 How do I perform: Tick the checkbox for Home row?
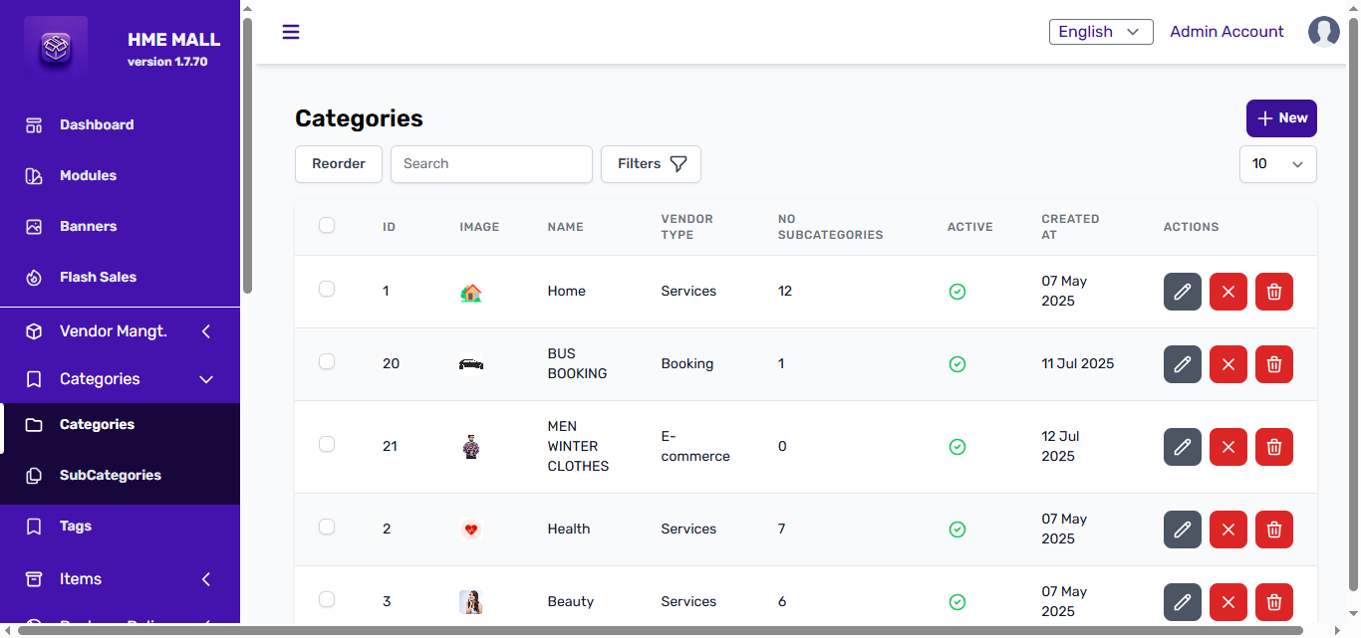[x=327, y=289]
